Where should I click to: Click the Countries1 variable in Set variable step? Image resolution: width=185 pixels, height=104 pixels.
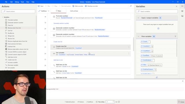(x=62, y=55)
